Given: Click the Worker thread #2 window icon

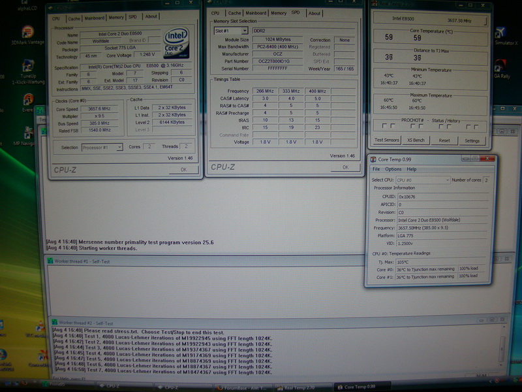Looking at the screenshot, I should tap(54, 322).
